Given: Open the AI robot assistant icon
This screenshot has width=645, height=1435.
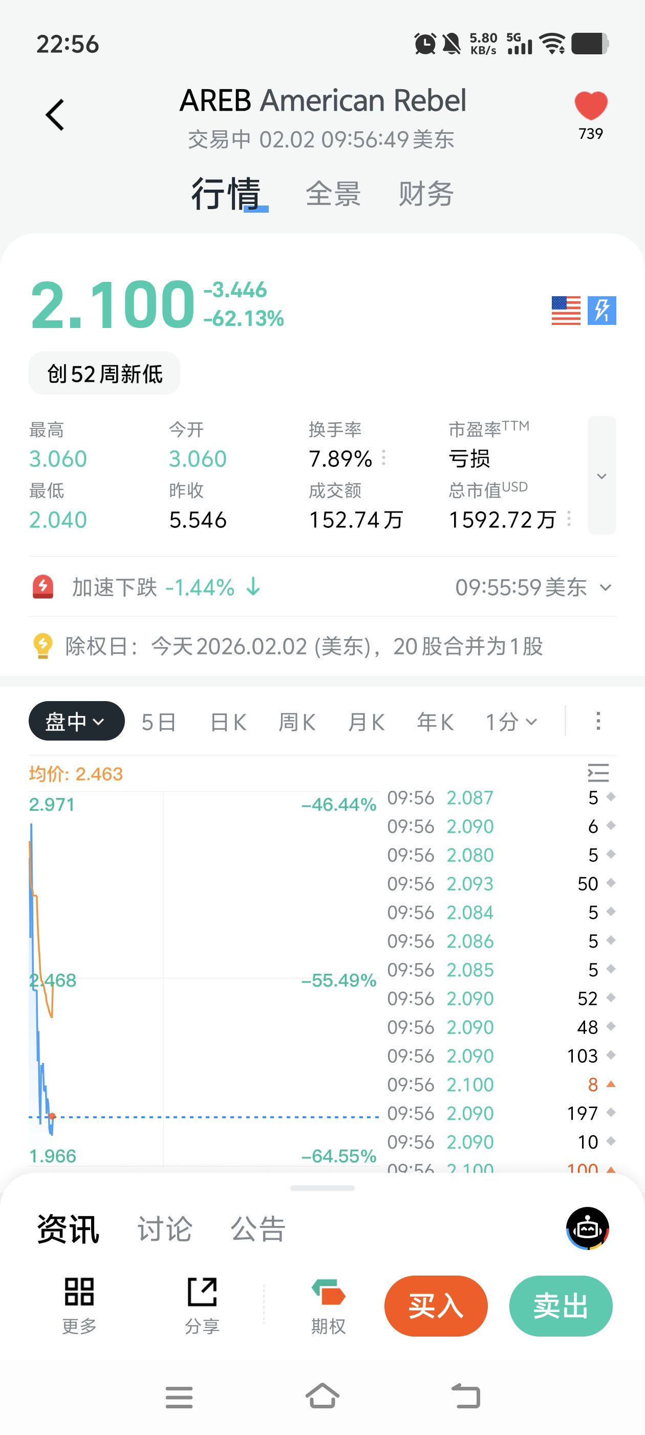Looking at the screenshot, I should coord(587,1228).
